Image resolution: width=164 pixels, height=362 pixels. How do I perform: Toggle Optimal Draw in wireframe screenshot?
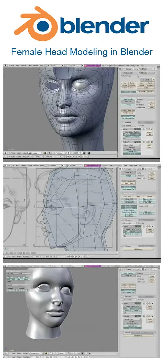coord(132,152)
